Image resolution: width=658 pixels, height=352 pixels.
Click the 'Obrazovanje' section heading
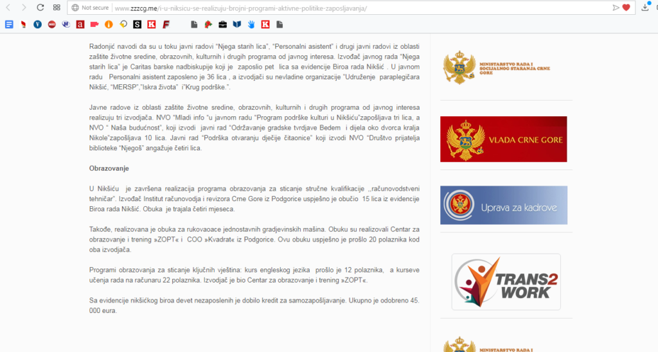[109, 168]
